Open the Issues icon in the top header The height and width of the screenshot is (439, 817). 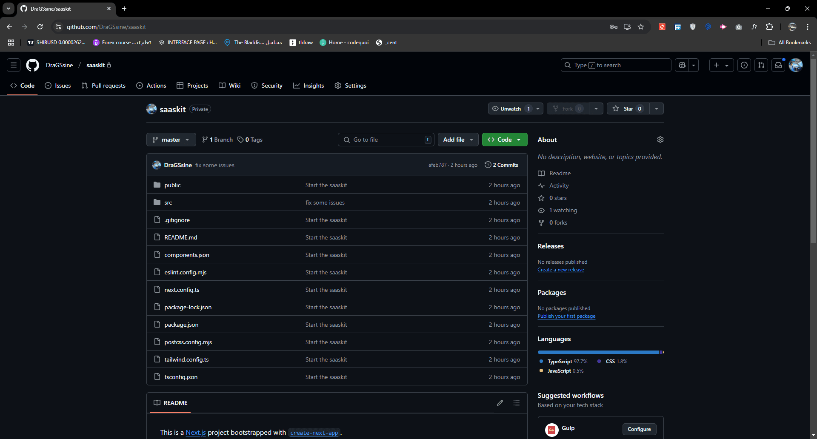(x=744, y=65)
